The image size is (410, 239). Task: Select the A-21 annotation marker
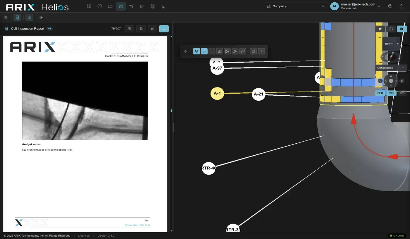(x=259, y=94)
